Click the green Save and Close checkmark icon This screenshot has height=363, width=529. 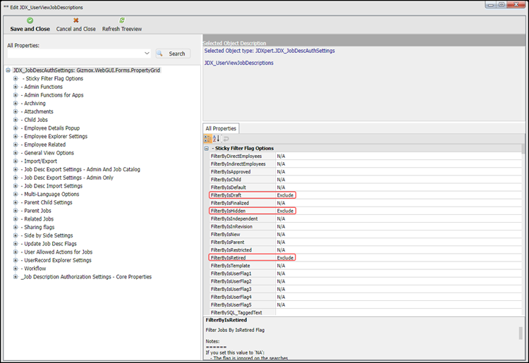(x=30, y=20)
